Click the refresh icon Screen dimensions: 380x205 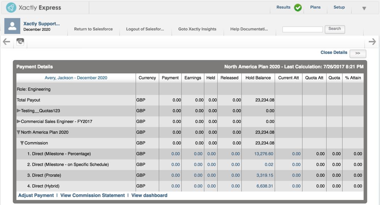point(20,42)
